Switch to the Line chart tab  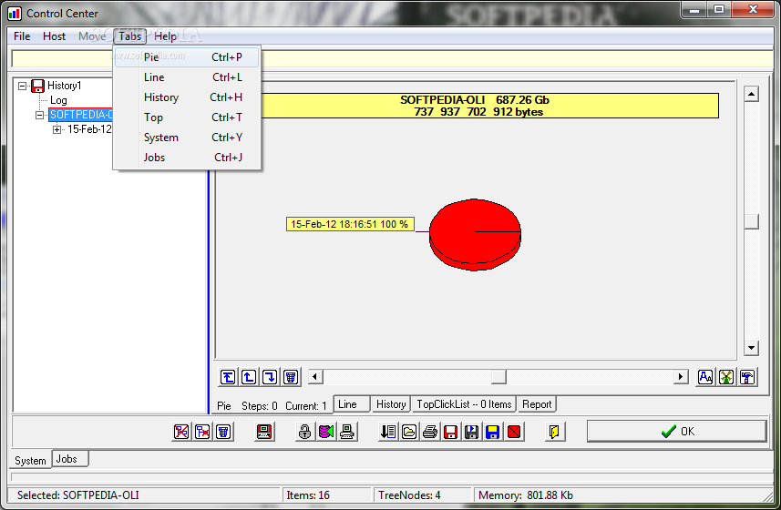pos(352,404)
